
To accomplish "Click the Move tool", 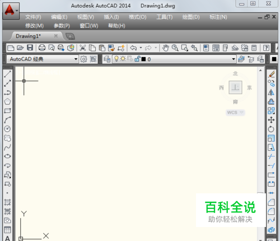I will tap(271, 120).
